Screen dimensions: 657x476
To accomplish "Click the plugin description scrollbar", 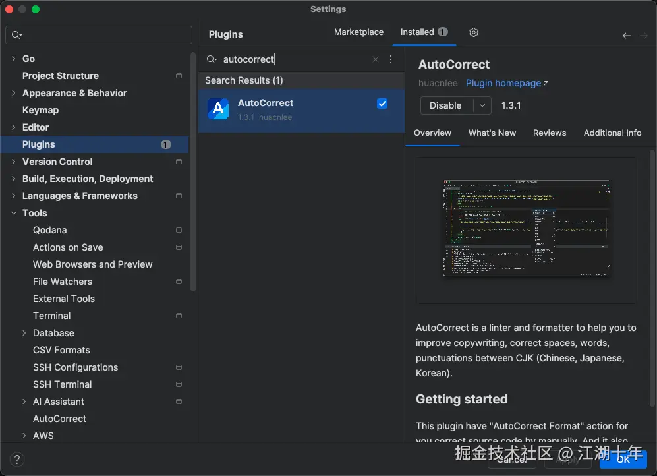I will pos(652,278).
